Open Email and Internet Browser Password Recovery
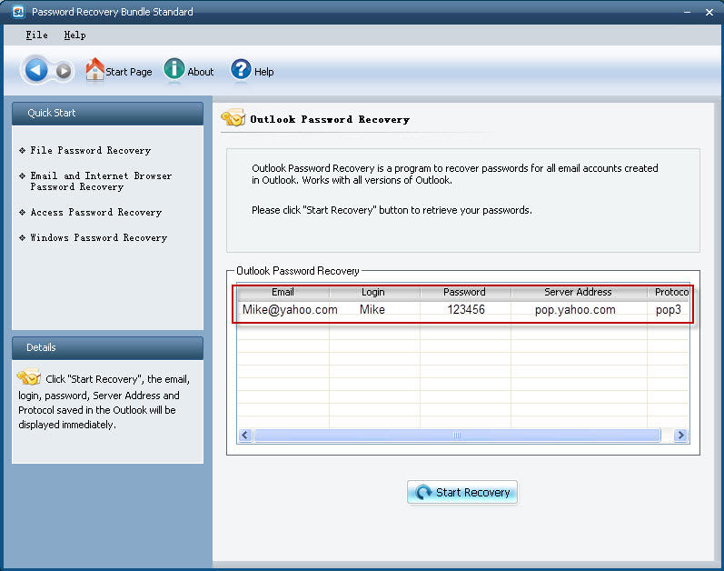 (100, 181)
